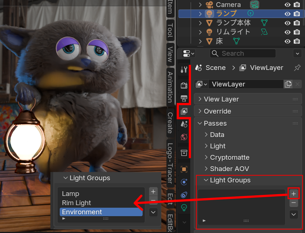Open the light Object Data properties tab

(x=184, y=207)
